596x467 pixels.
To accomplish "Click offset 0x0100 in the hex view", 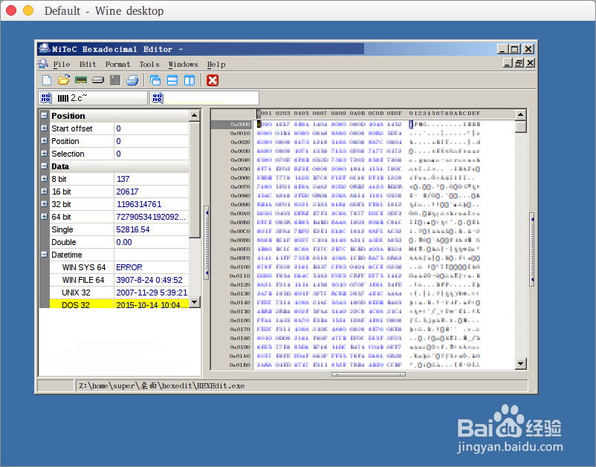I will click(240, 267).
